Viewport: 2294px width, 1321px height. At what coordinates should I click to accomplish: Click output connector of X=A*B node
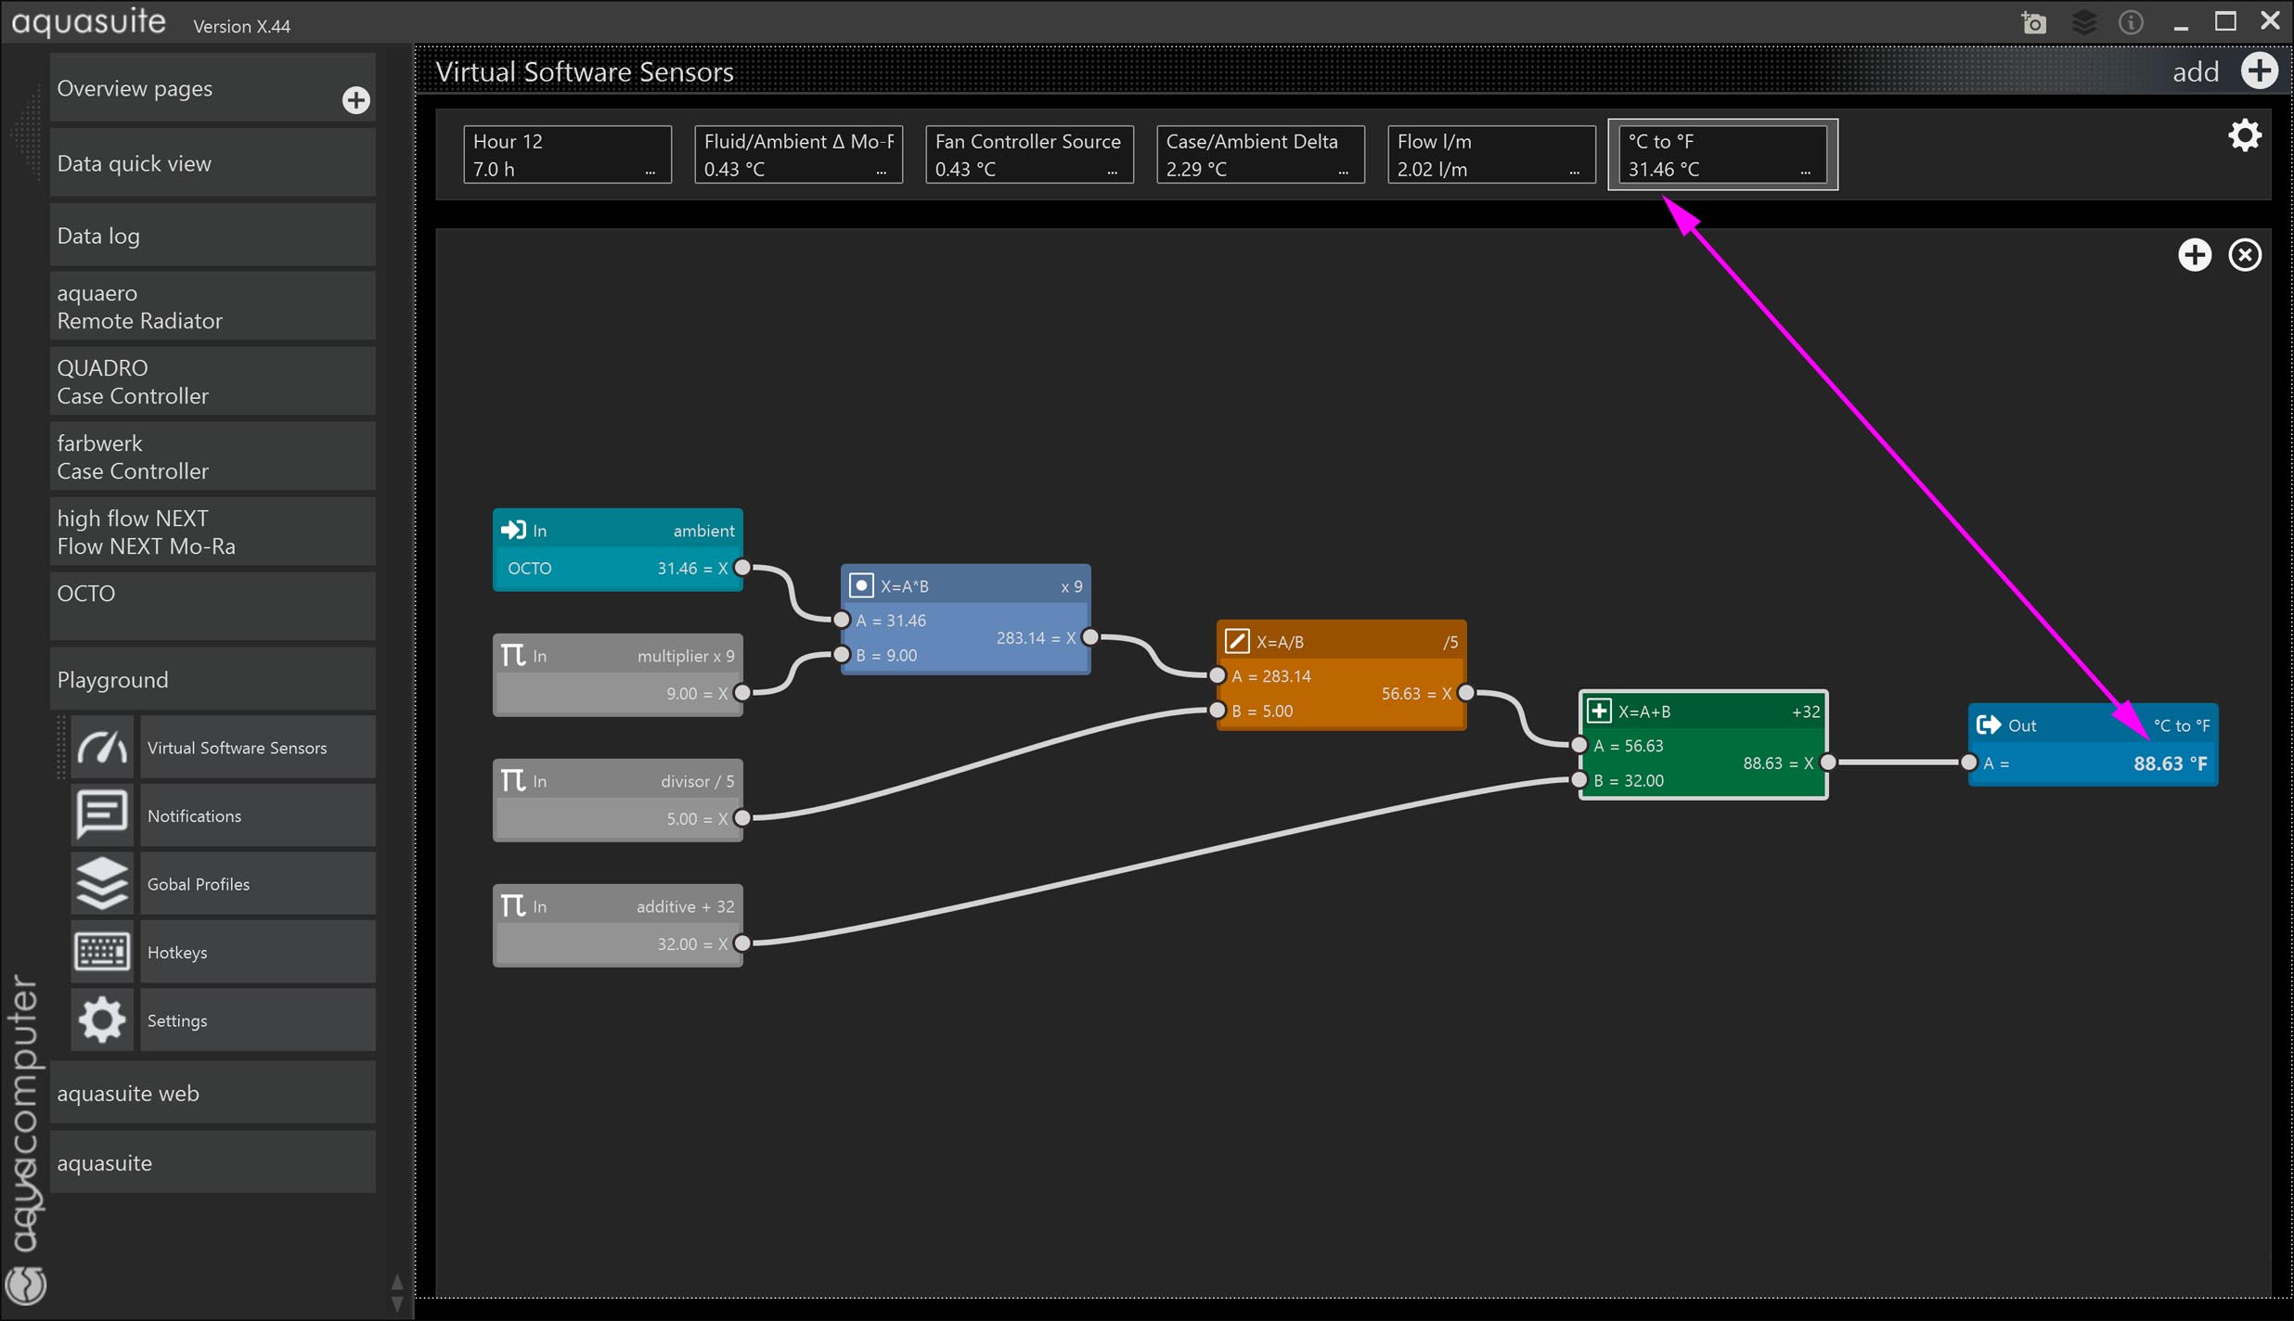tap(1090, 637)
